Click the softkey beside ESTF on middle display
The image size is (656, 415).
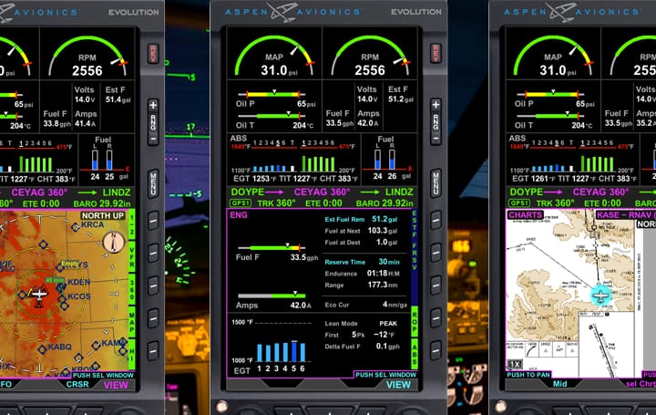(436, 220)
